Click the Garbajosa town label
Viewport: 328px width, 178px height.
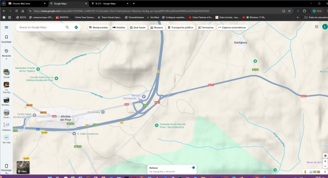coord(240,42)
